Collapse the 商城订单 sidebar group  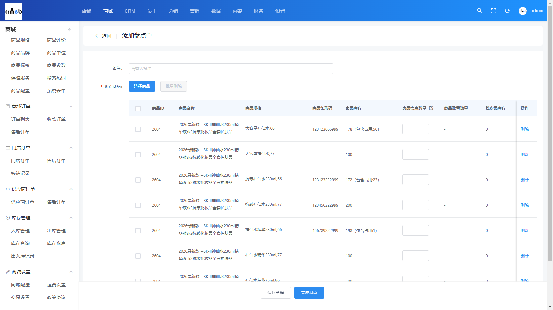click(x=71, y=106)
